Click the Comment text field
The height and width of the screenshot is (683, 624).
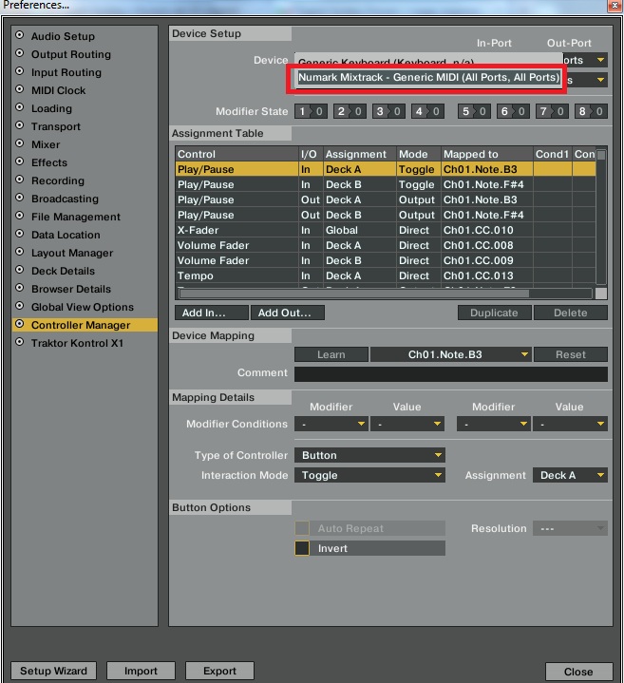[451, 374]
